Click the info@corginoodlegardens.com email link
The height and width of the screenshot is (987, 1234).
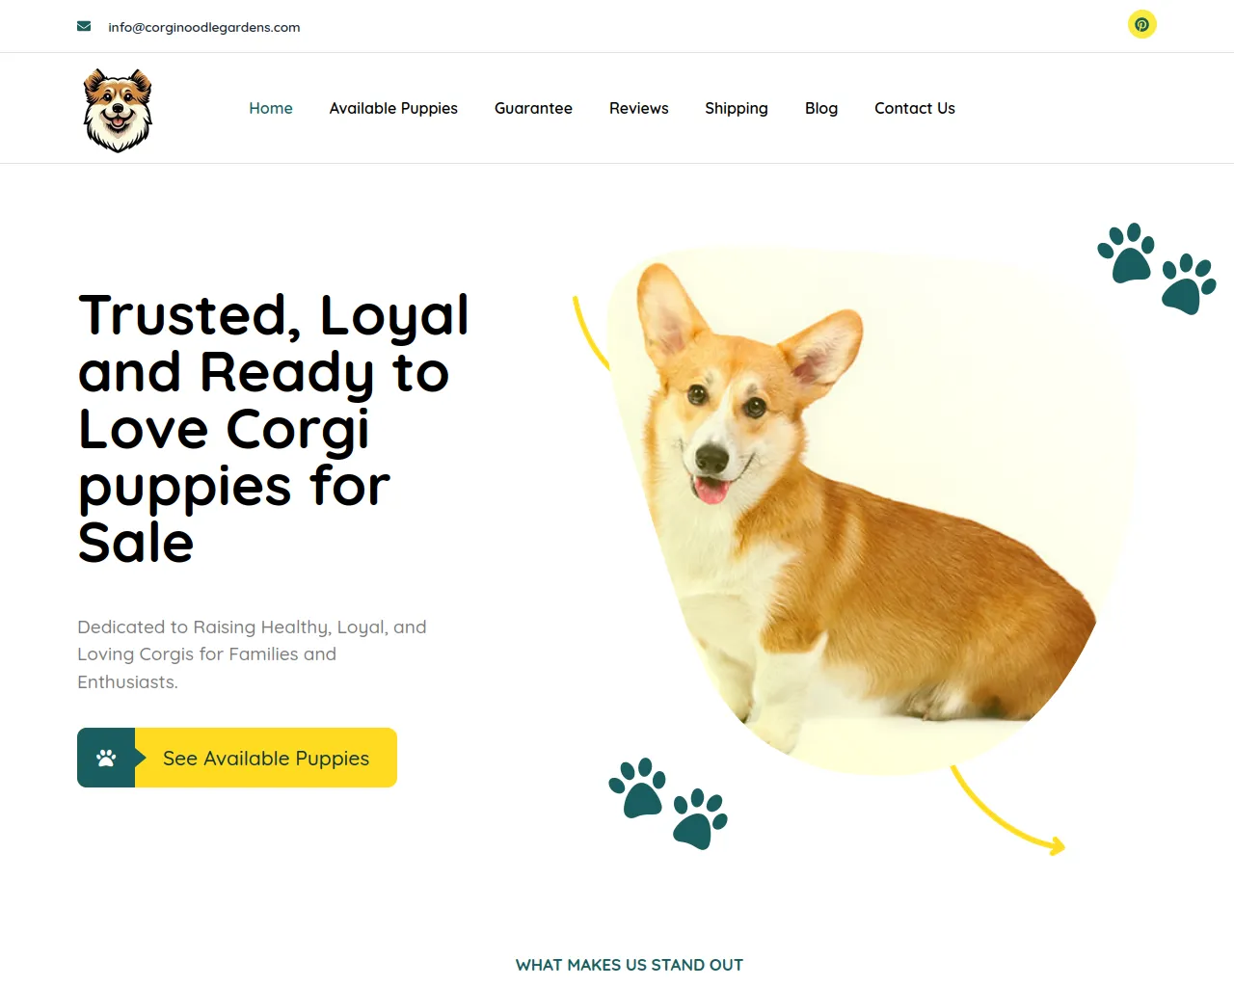click(204, 27)
